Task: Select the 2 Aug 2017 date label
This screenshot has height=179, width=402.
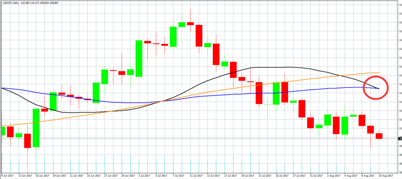Action: (x=334, y=176)
